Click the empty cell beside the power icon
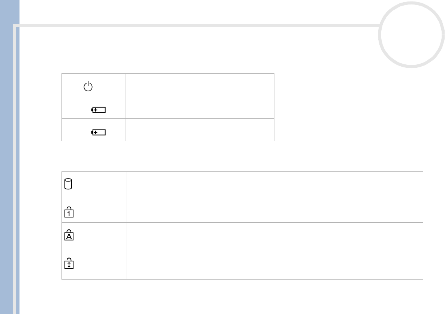This screenshot has height=314, width=445. pyautogui.click(x=200, y=85)
